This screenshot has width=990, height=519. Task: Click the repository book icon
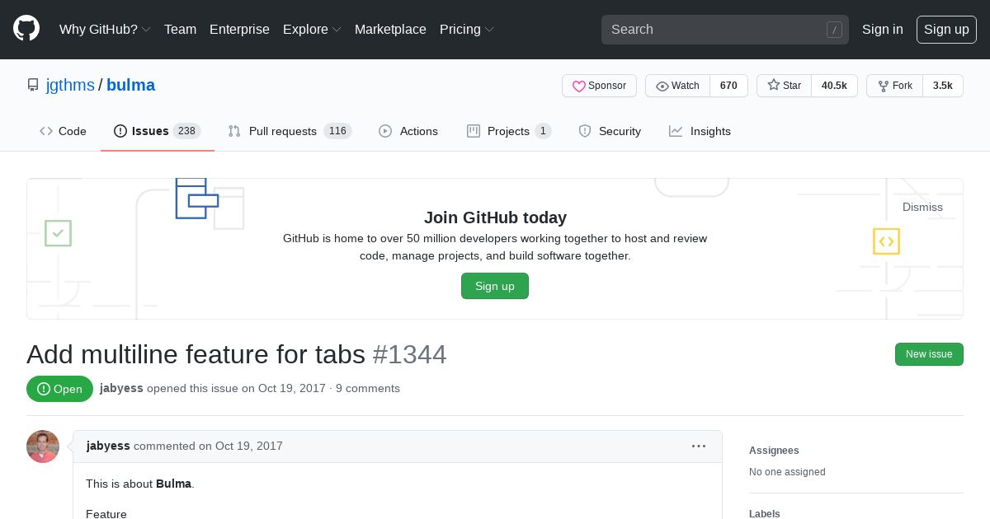(33, 85)
